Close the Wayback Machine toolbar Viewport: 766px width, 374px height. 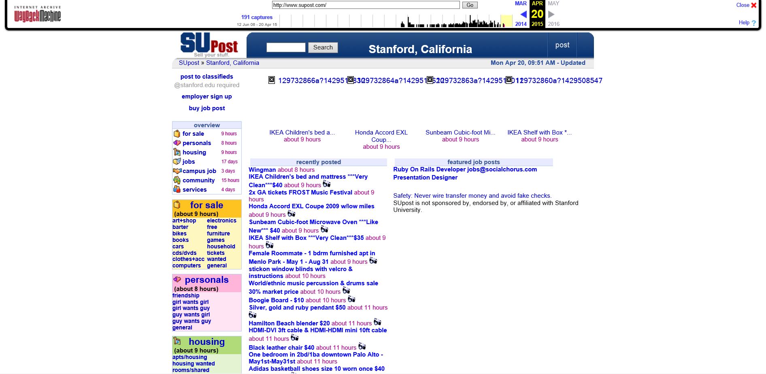[753, 5]
